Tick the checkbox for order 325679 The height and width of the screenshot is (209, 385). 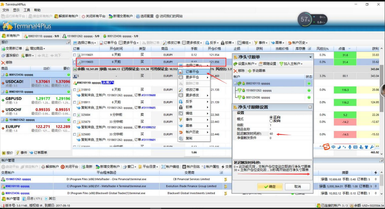(x=75, y=122)
